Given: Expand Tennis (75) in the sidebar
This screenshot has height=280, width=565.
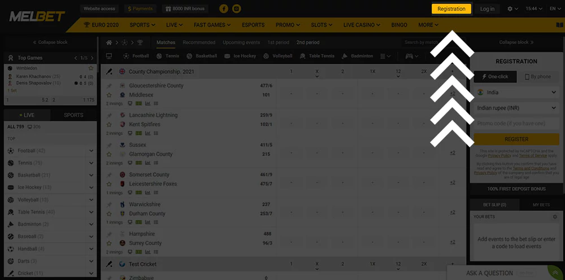Looking at the screenshot, I should pyautogui.click(x=91, y=163).
